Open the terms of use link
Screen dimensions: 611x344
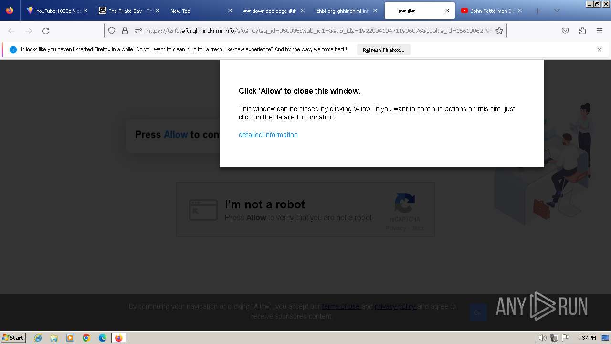tap(341, 306)
